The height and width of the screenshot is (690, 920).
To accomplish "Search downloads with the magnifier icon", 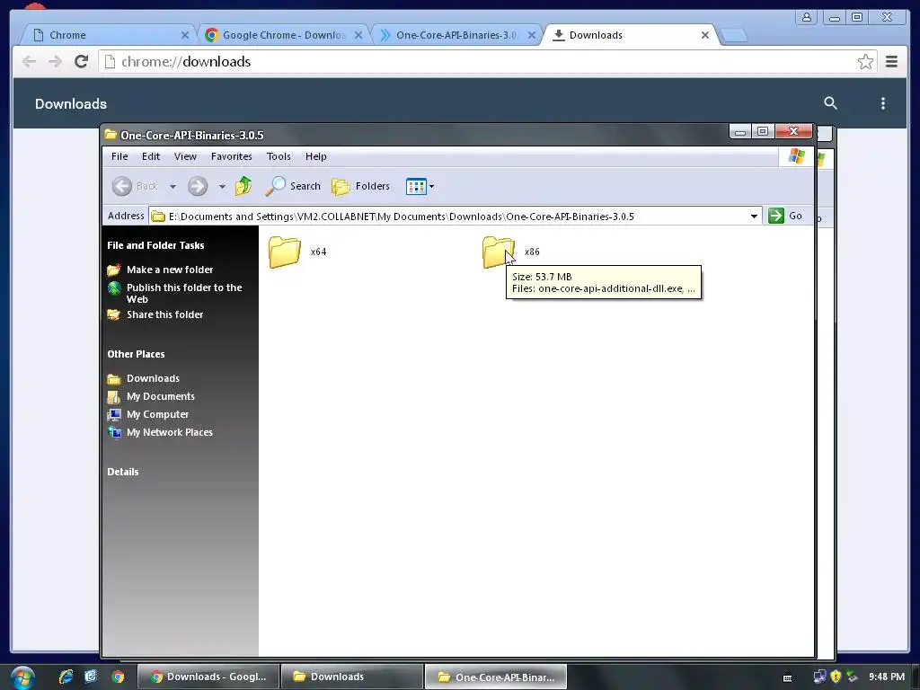I will [x=830, y=103].
